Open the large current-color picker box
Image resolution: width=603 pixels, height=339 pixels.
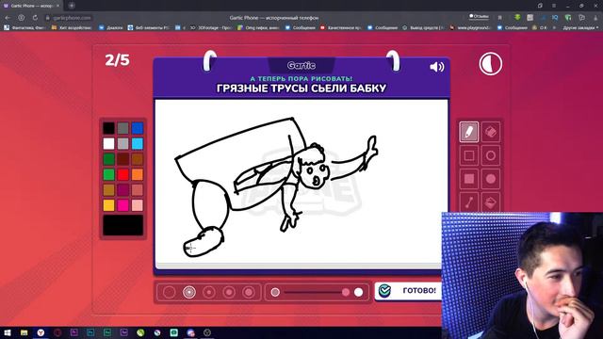(x=122, y=225)
